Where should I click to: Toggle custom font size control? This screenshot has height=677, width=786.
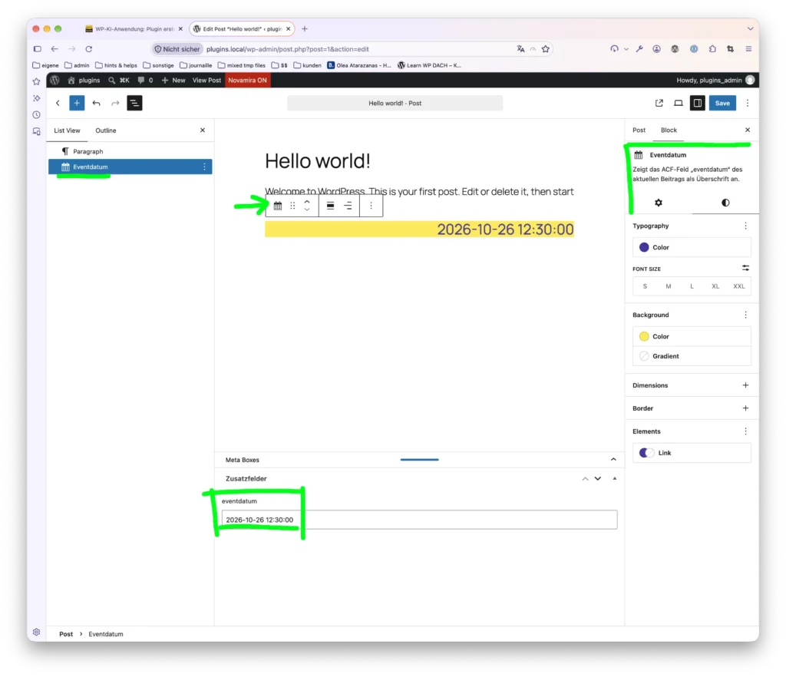pyautogui.click(x=745, y=268)
